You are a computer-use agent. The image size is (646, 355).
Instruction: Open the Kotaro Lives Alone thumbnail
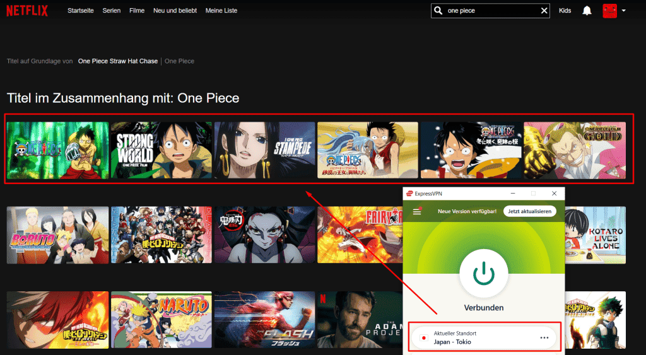point(596,235)
